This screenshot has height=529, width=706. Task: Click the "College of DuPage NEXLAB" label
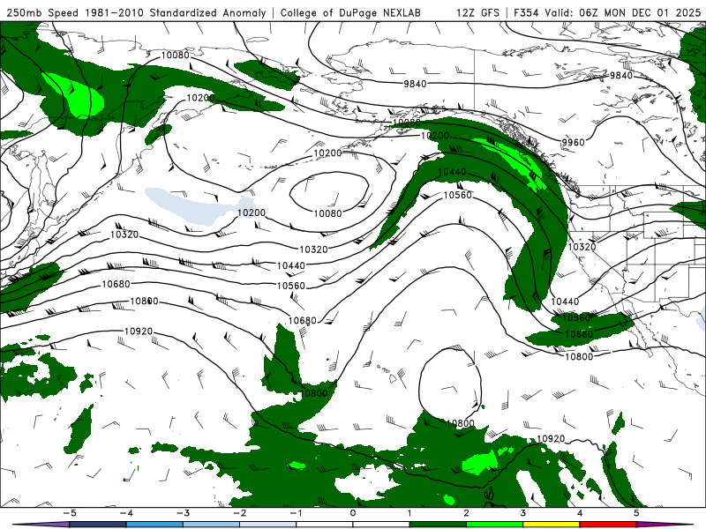coord(350,12)
